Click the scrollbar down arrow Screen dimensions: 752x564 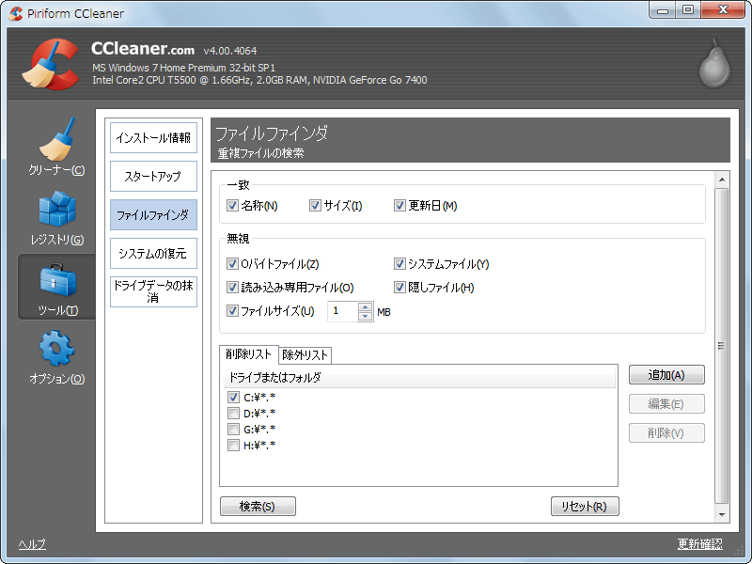pos(722,514)
